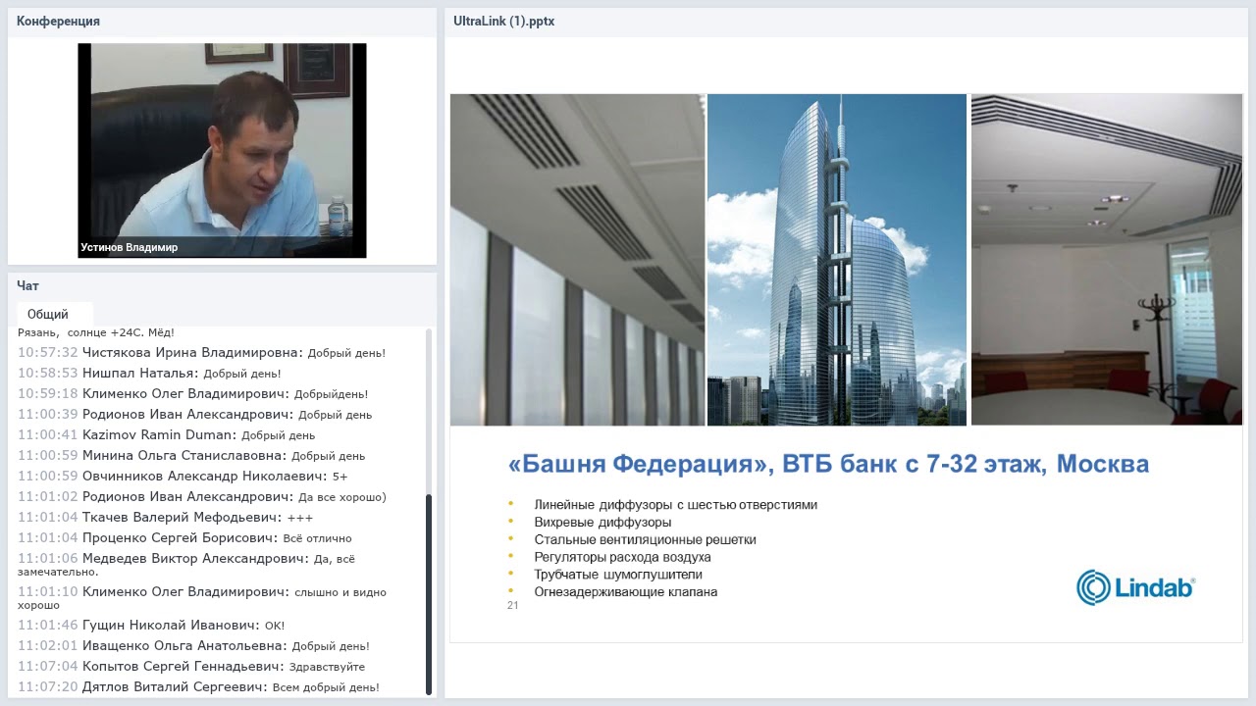The image size is (1256, 706).
Task: Click bullet 'Вихревые диффузоры'
Action: point(602,523)
